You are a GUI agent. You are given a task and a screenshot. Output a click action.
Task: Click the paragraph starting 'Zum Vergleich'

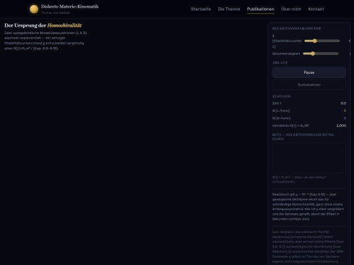pyautogui.click(x=309, y=247)
